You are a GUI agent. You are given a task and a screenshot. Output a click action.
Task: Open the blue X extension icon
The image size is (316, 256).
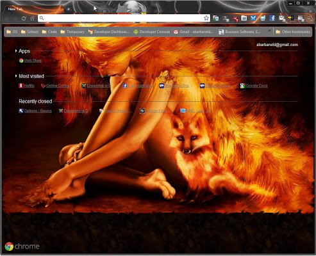(x=253, y=18)
